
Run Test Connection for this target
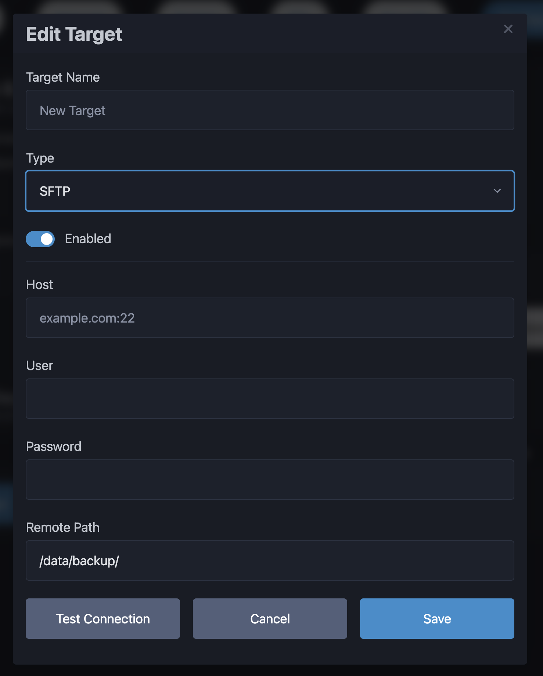[x=103, y=619]
